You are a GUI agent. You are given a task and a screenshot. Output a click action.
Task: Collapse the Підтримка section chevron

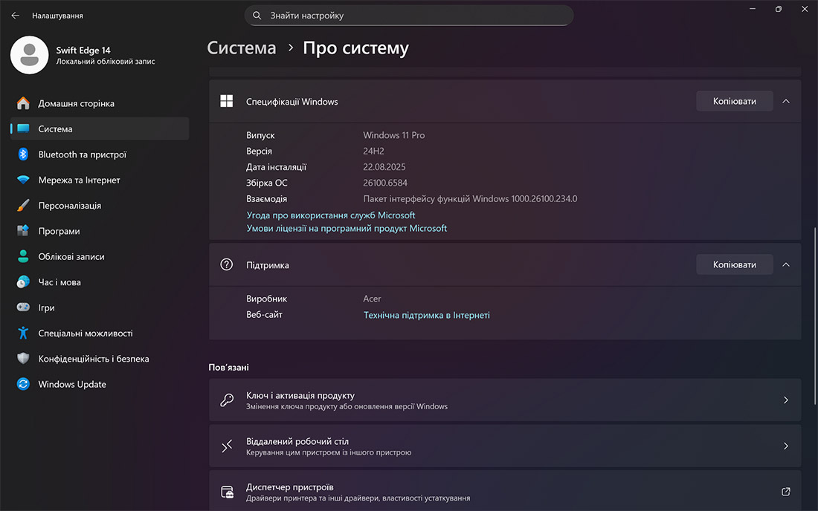point(786,264)
